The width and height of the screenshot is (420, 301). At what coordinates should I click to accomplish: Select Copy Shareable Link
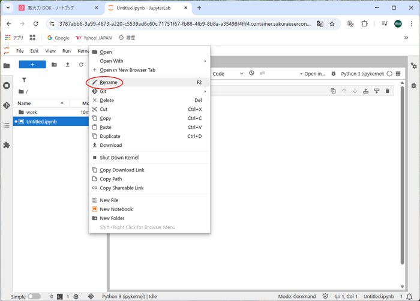point(149,188)
